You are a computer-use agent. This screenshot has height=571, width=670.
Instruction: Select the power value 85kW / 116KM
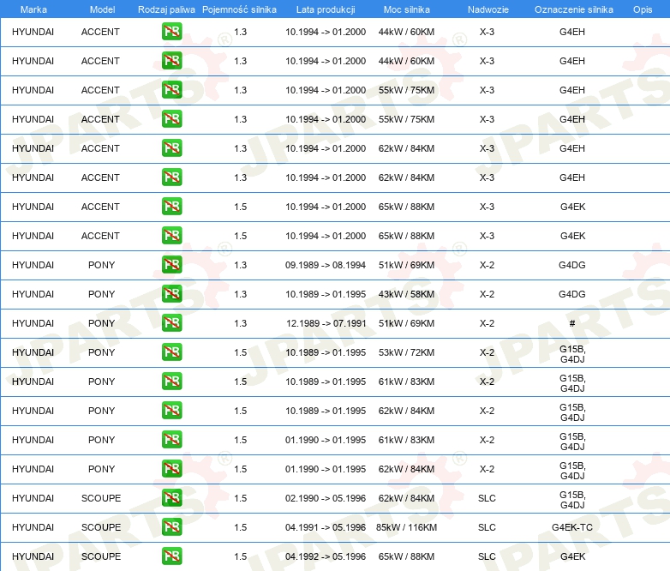(406, 527)
